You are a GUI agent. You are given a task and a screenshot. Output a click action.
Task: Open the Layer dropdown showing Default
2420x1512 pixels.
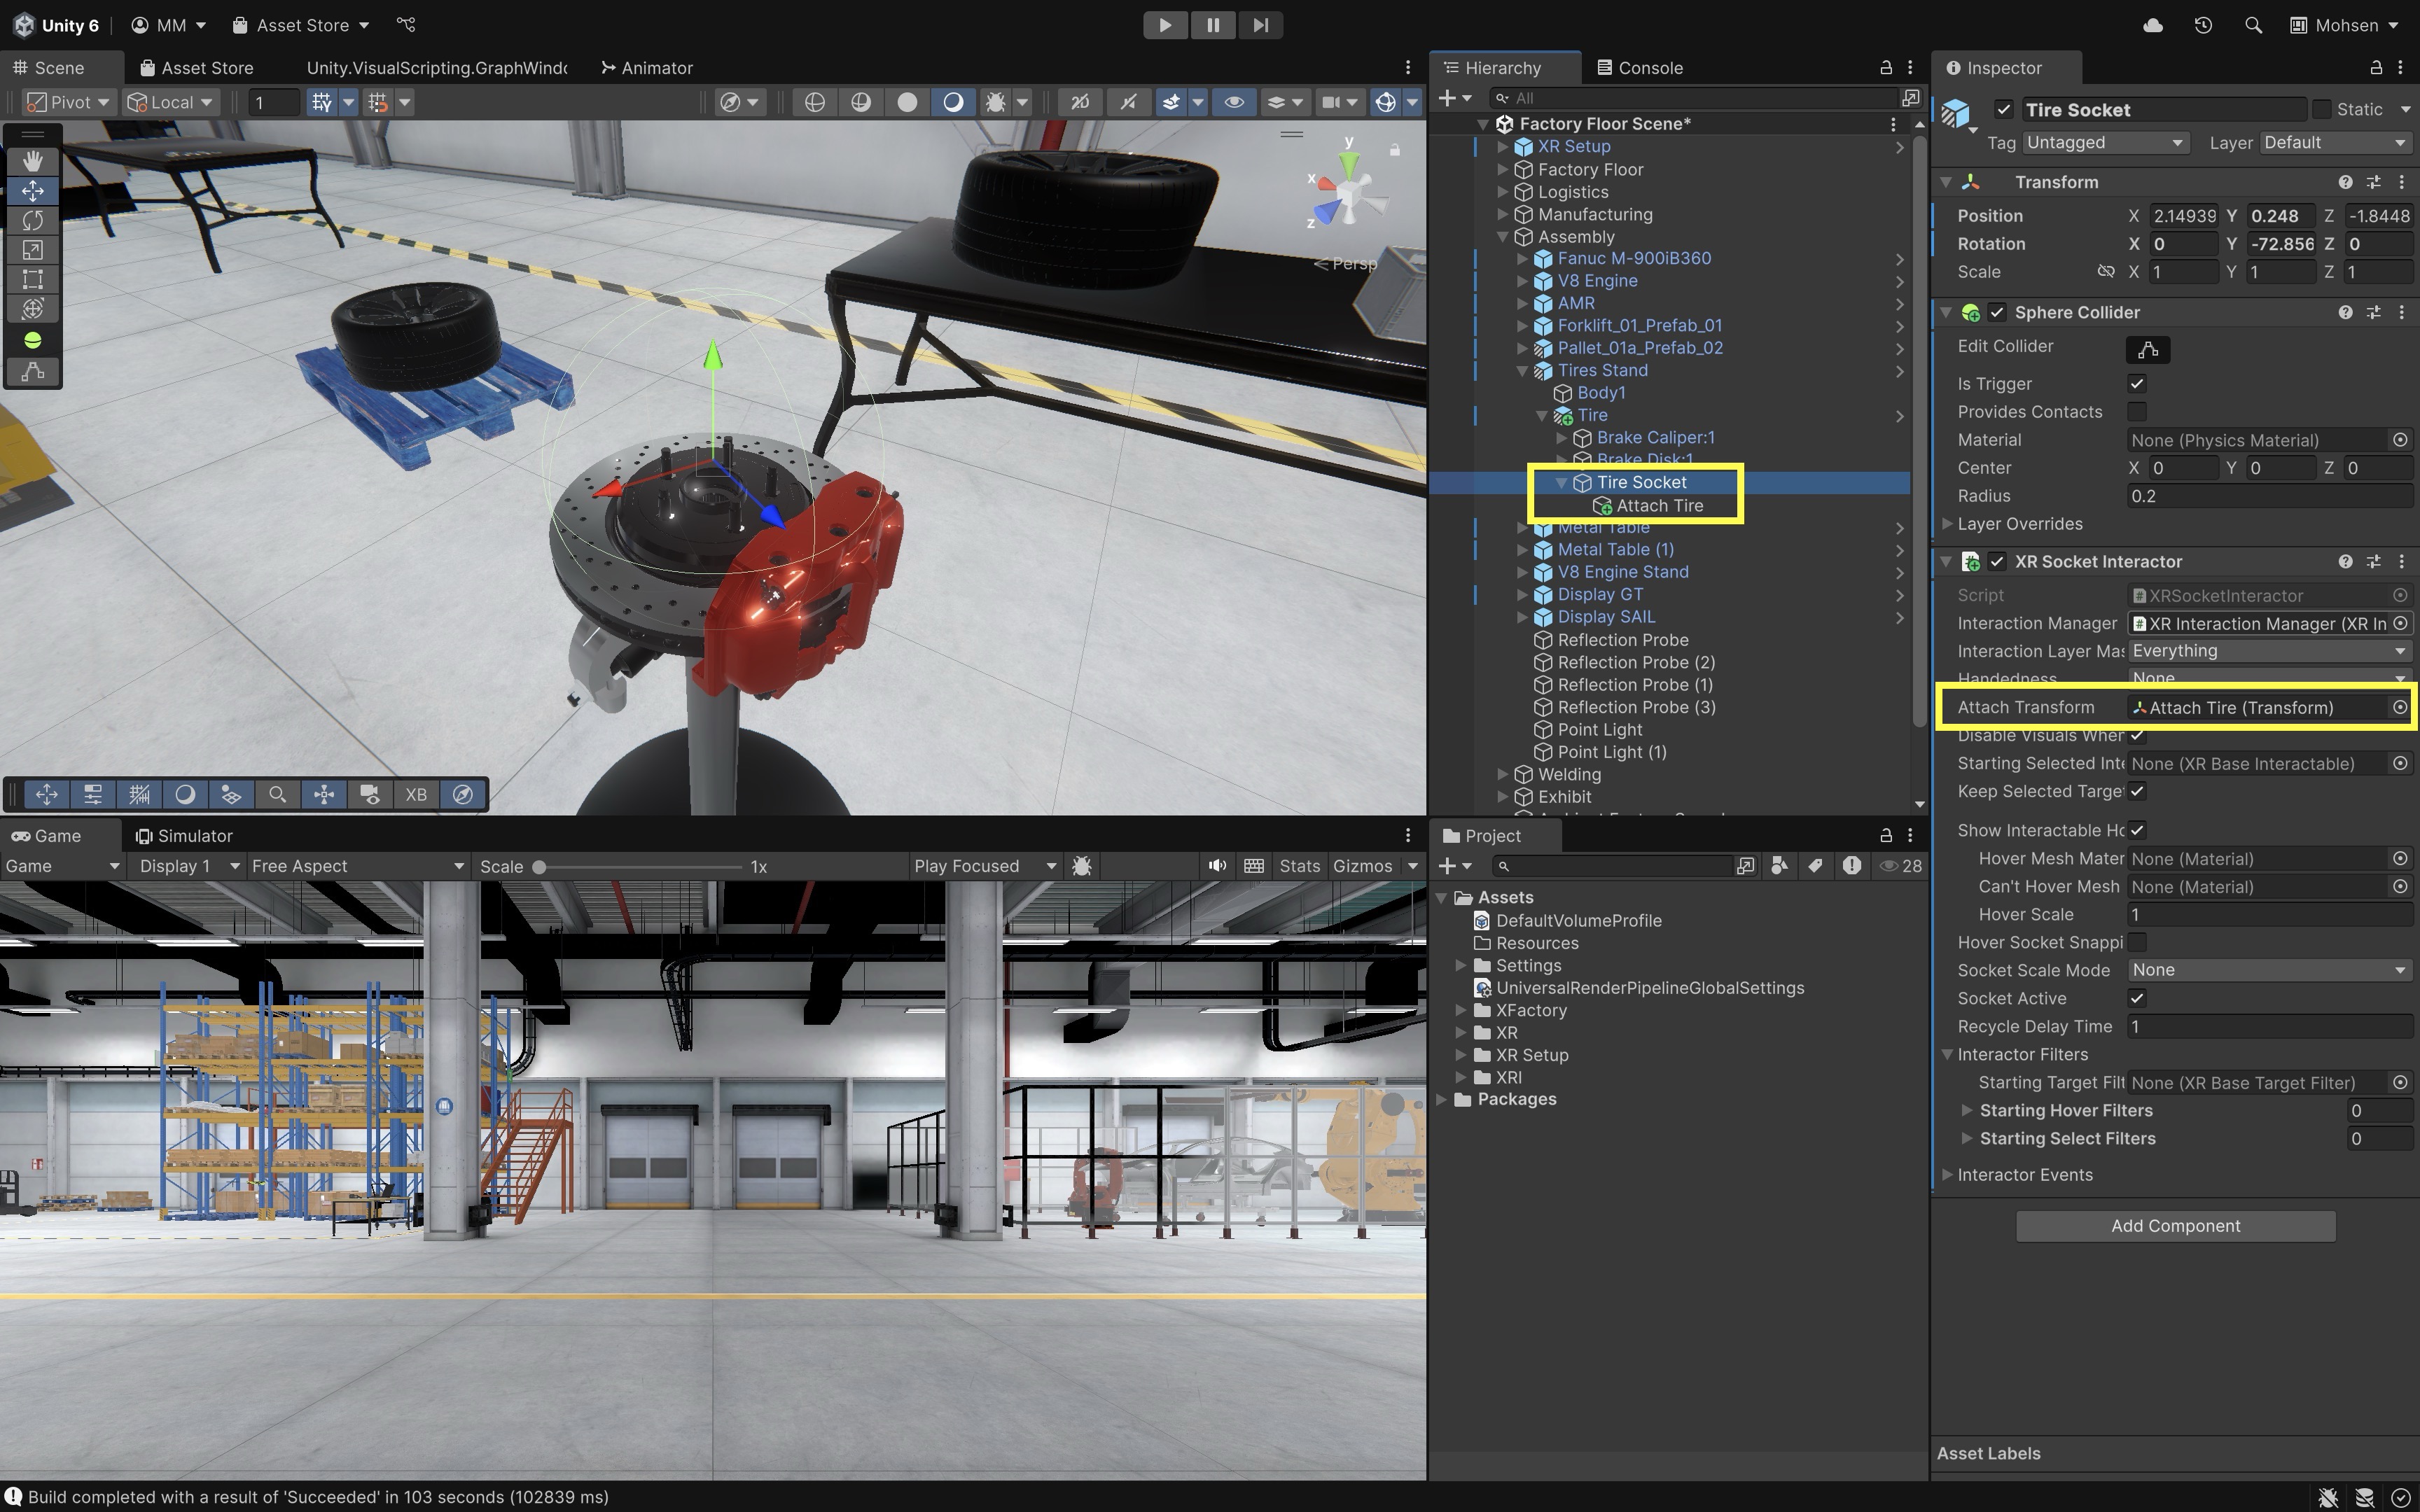coord(2334,143)
